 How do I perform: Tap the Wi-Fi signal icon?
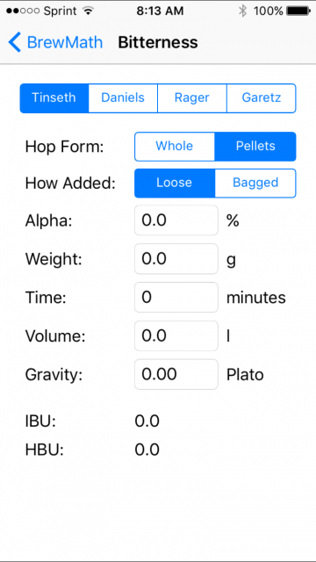point(88,11)
